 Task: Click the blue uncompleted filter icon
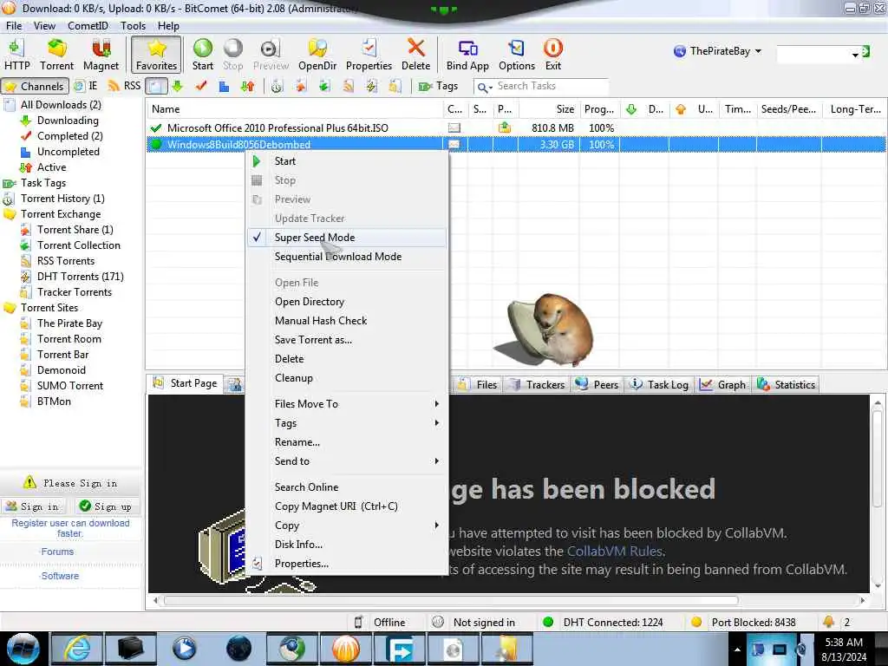[225, 86]
